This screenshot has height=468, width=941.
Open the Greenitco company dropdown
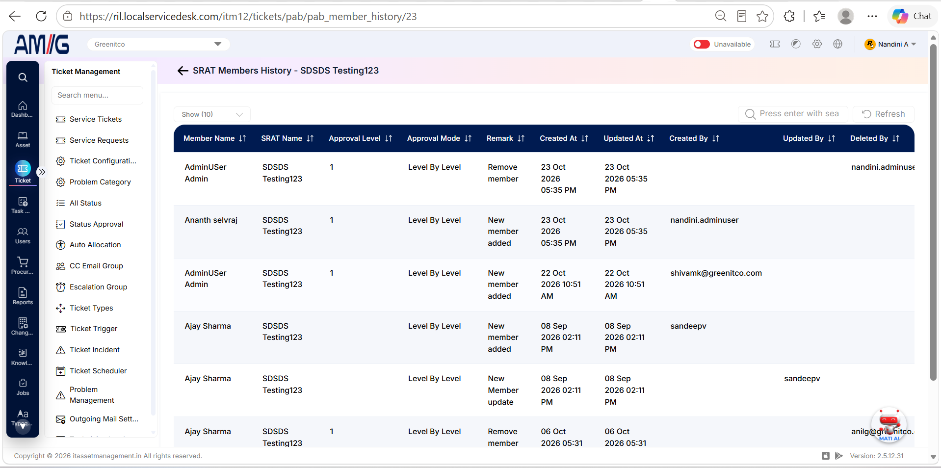pyautogui.click(x=158, y=44)
